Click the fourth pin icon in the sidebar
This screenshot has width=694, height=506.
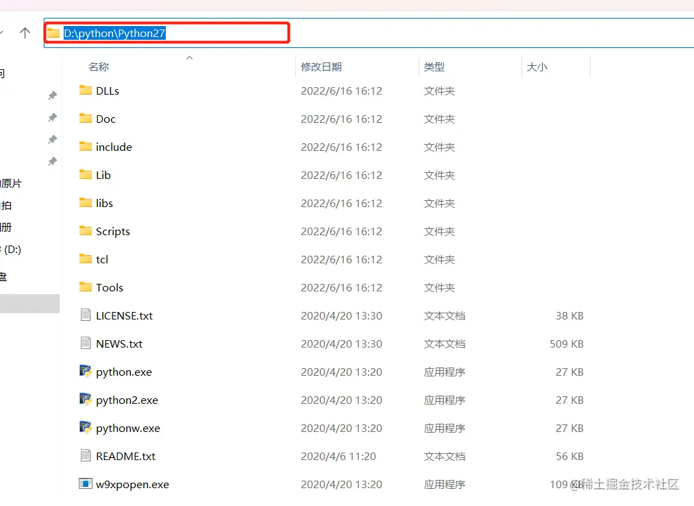53,161
